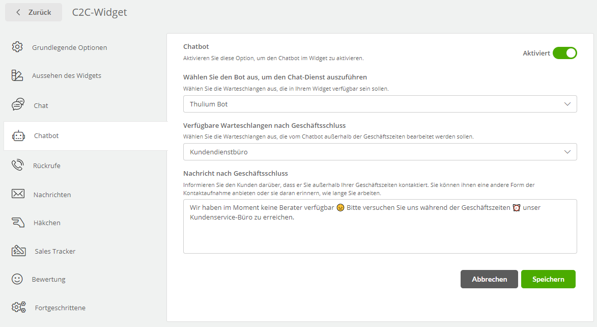Click the Bewertung smiley icon
The width and height of the screenshot is (597, 327).
click(x=17, y=279)
